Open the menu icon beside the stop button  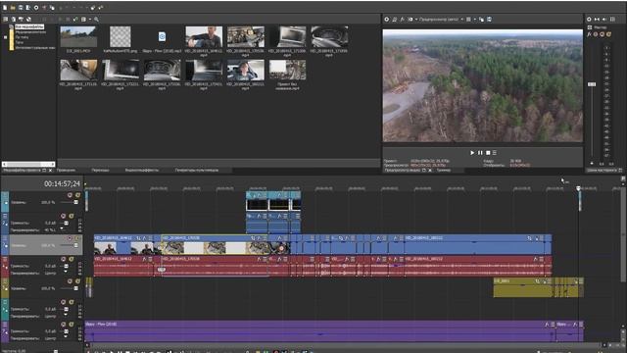click(495, 153)
